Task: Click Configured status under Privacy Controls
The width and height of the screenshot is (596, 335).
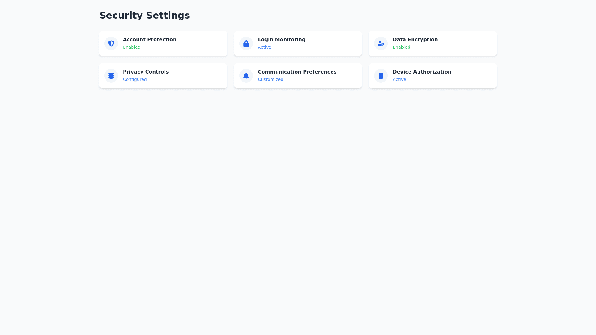Action: coord(135,79)
